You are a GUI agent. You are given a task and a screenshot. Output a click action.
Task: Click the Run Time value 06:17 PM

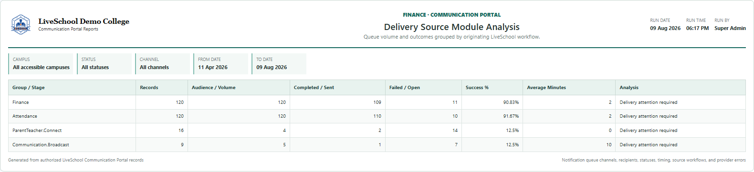(697, 28)
